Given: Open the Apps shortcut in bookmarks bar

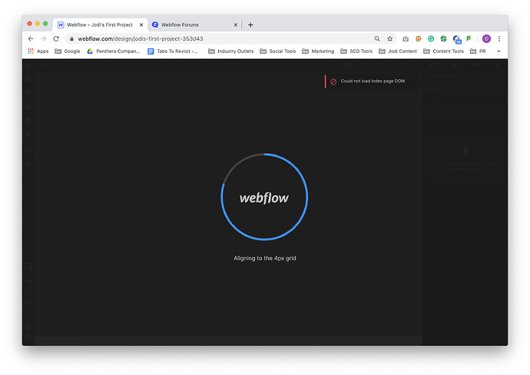Looking at the screenshot, I should [x=38, y=51].
